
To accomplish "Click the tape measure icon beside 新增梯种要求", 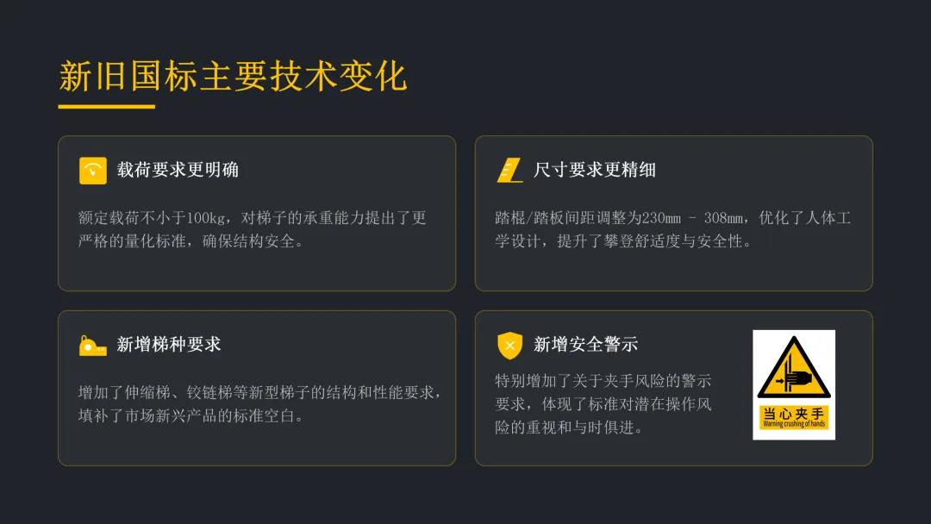I will click(92, 346).
